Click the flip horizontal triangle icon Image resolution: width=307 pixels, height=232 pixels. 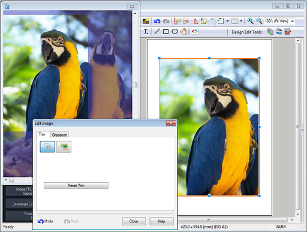tap(195, 21)
